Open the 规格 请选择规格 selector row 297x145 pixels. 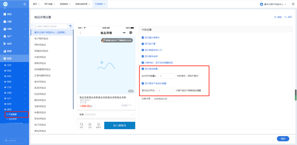106,114
